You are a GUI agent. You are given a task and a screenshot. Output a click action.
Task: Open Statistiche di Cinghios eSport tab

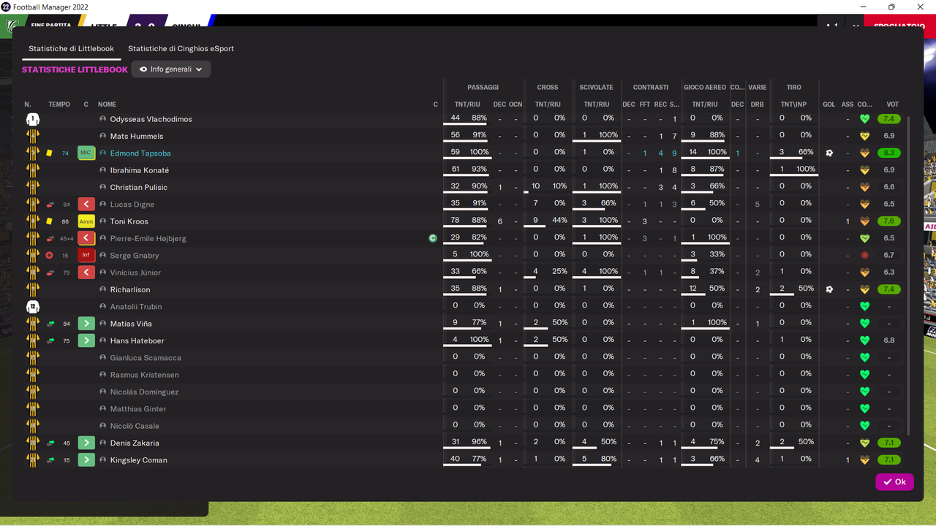181,49
